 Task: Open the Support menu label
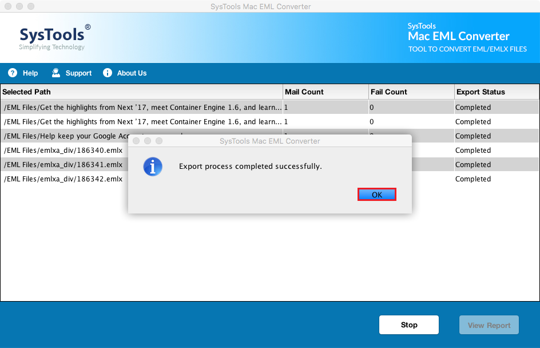pyautogui.click(x=78, y=73)
